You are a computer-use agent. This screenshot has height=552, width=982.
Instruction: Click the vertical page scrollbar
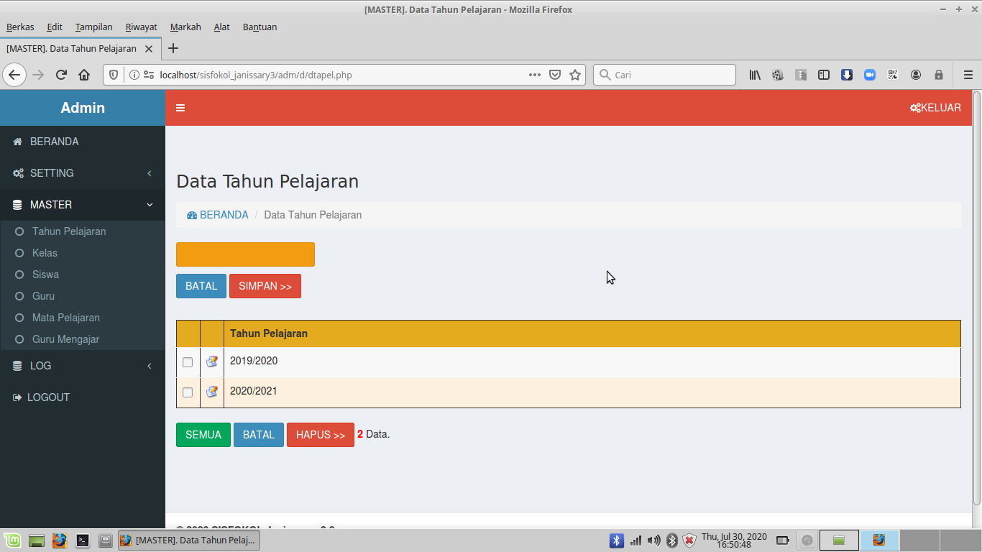pos(976,298)
